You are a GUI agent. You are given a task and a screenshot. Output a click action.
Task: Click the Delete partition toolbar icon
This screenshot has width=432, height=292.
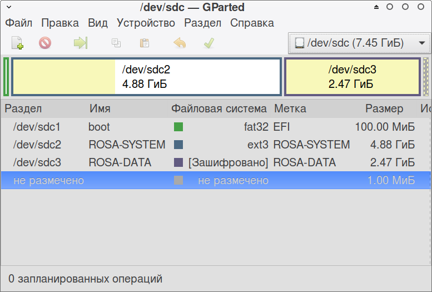[45, 43]
